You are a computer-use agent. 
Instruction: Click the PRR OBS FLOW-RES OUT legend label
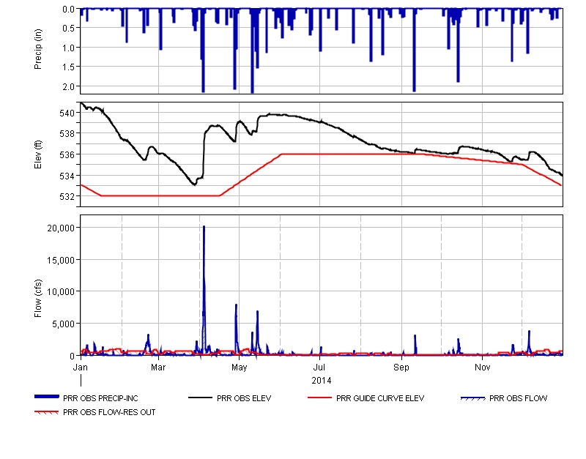point(109,412)
